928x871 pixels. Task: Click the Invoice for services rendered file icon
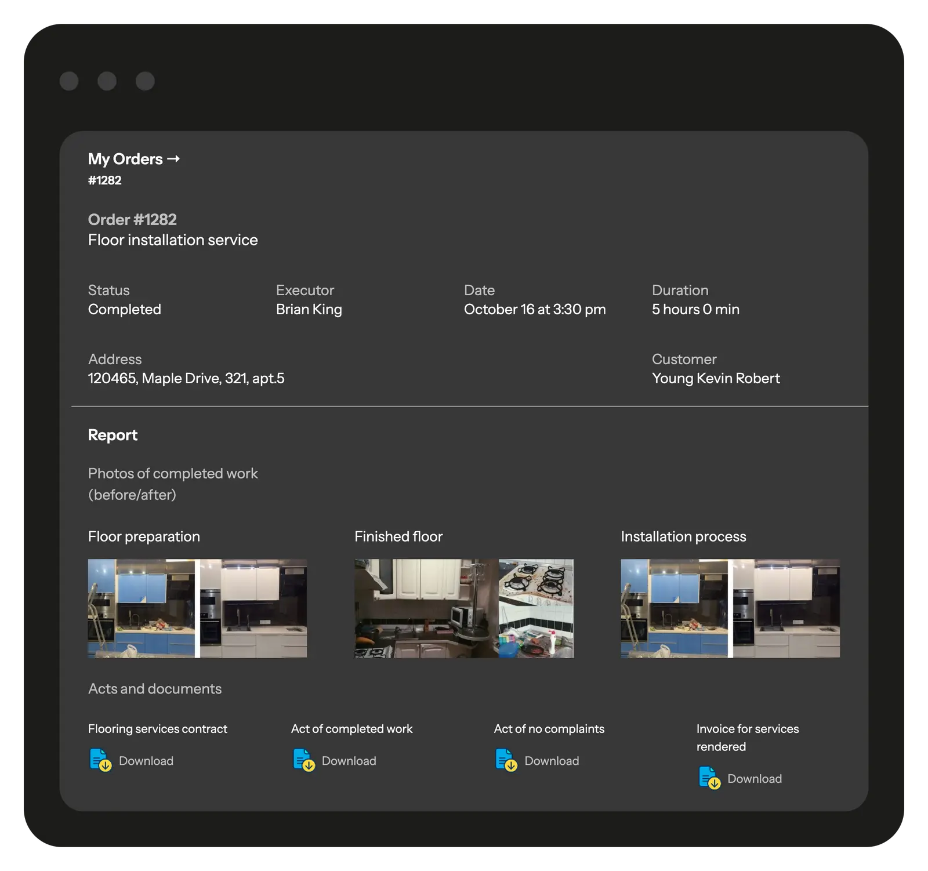709,778
